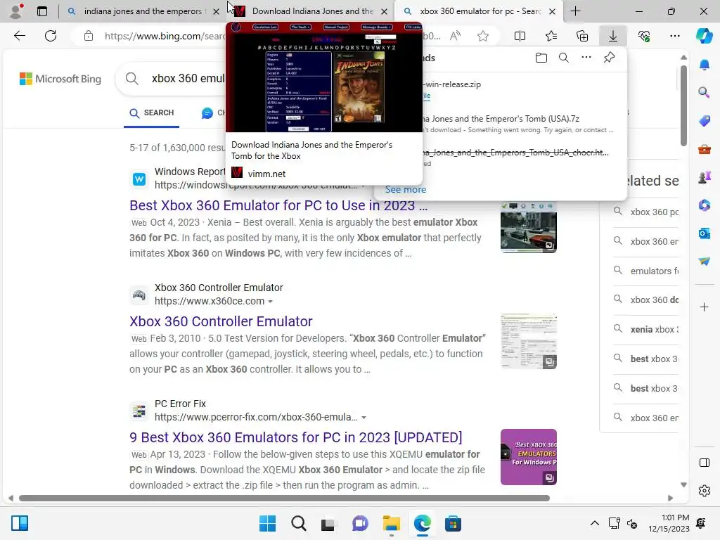Image resolution: width=720 pixels, height=540 pixels.
Task: Click the Read aloud icon
Action: tap(455, 36)
